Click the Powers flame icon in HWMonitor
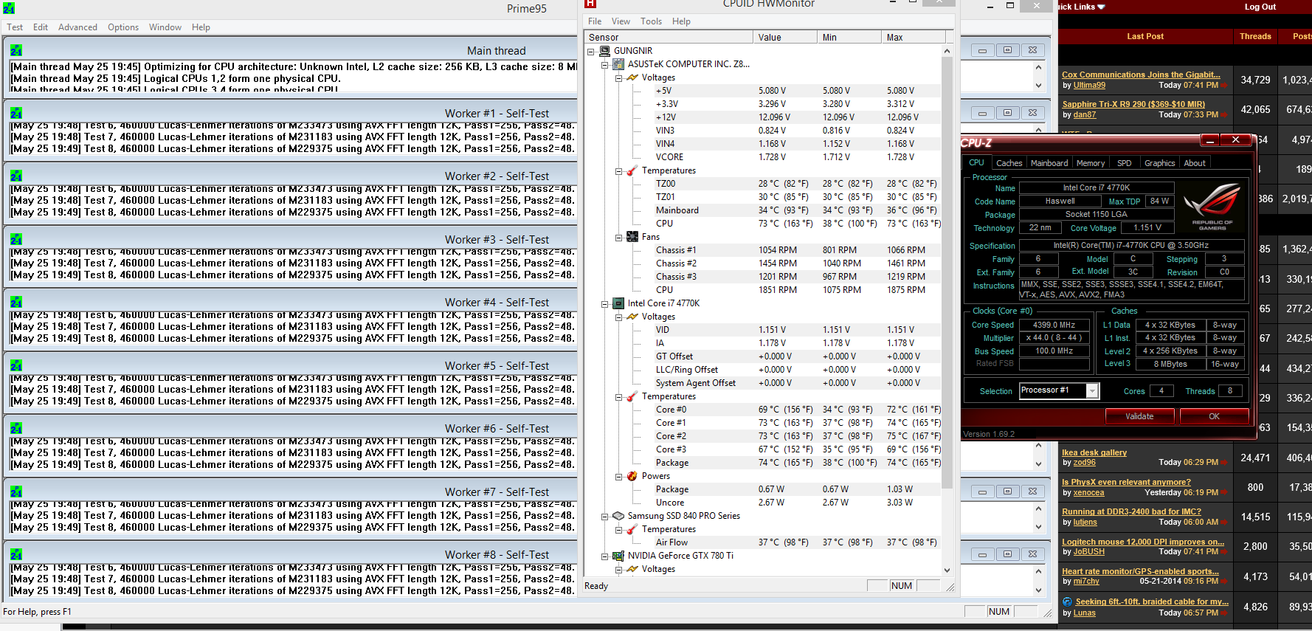 click(x=632, y=476)
